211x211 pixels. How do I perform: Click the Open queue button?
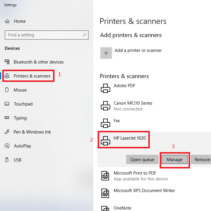[142, 159]
